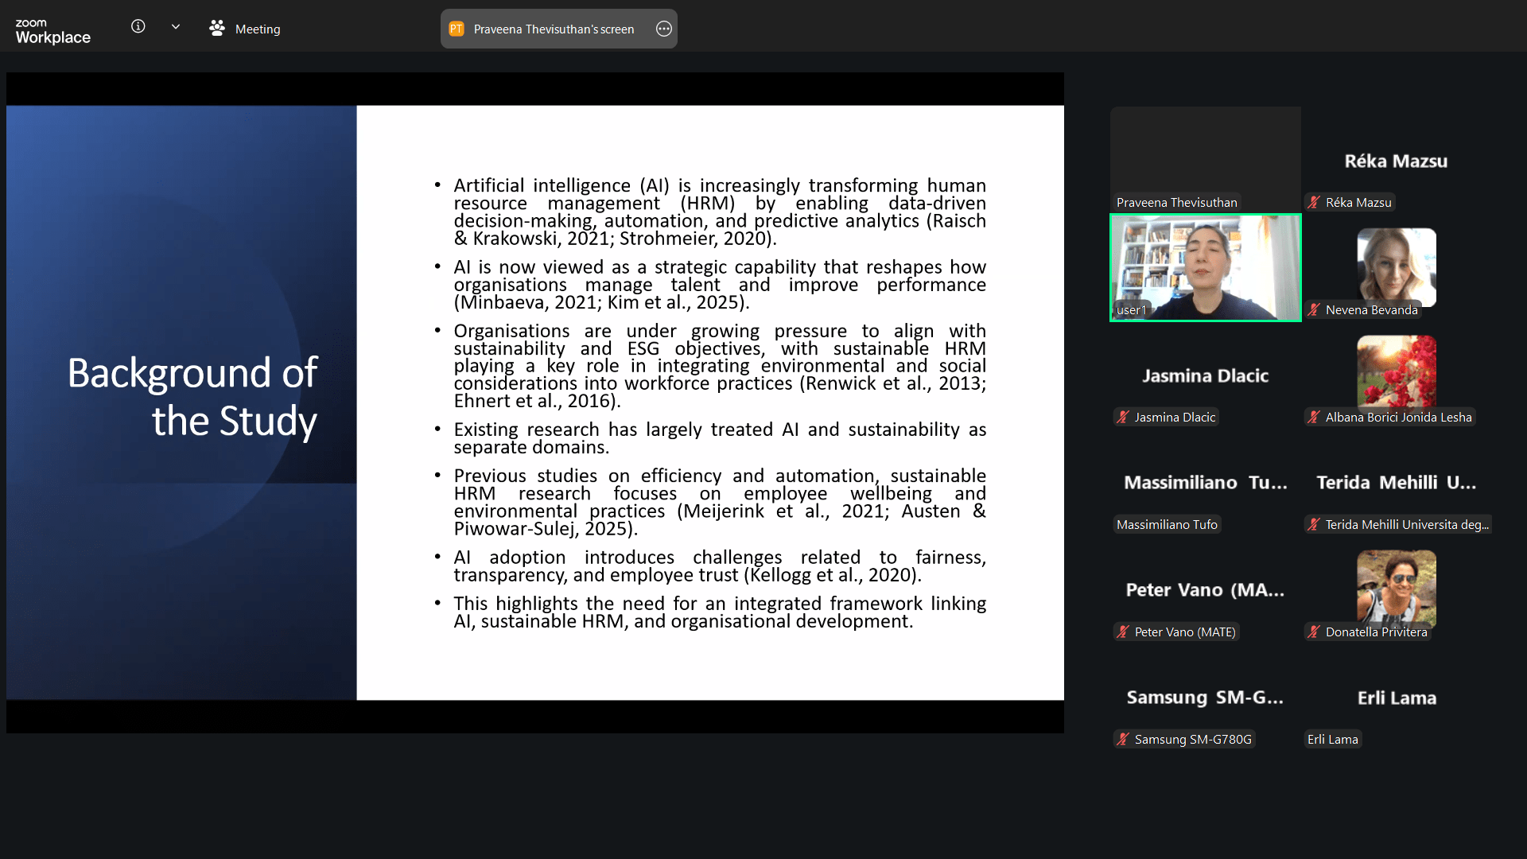Viewport: 1527px width, 859px height.
Task: Select user1's active video tile
Action: pyautogui.click(x=1205, y=266)
